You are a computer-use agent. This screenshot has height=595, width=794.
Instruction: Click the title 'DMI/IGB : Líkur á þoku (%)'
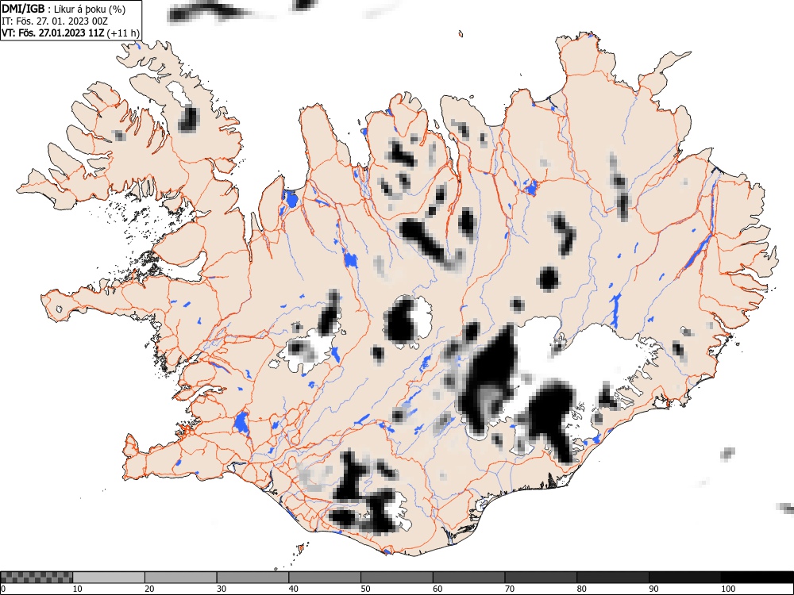tap(63, 9)
